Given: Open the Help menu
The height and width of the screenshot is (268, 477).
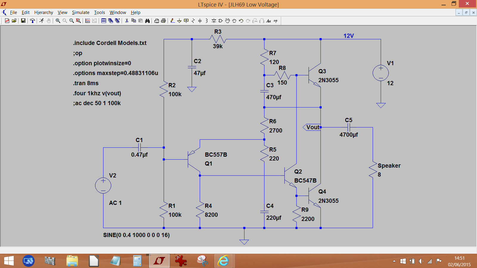Looking at the screenshot, I should 136,13.
